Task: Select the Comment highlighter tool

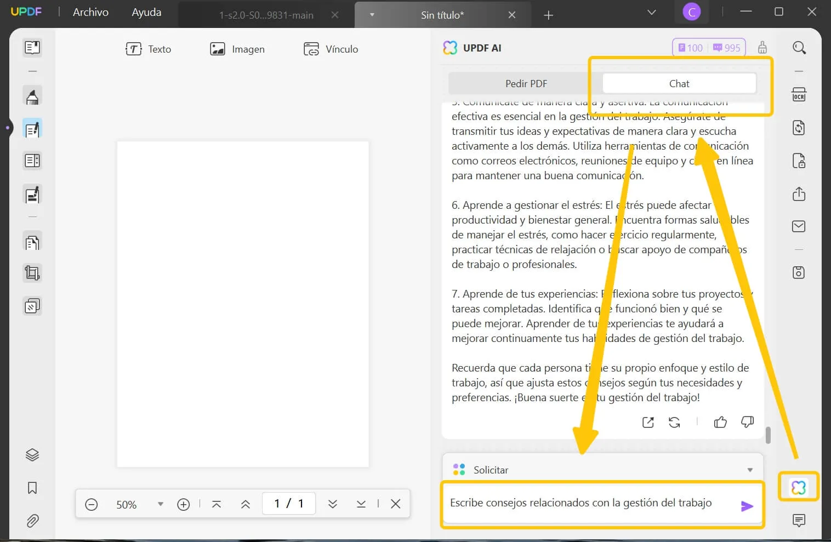Action: (32, 96)
